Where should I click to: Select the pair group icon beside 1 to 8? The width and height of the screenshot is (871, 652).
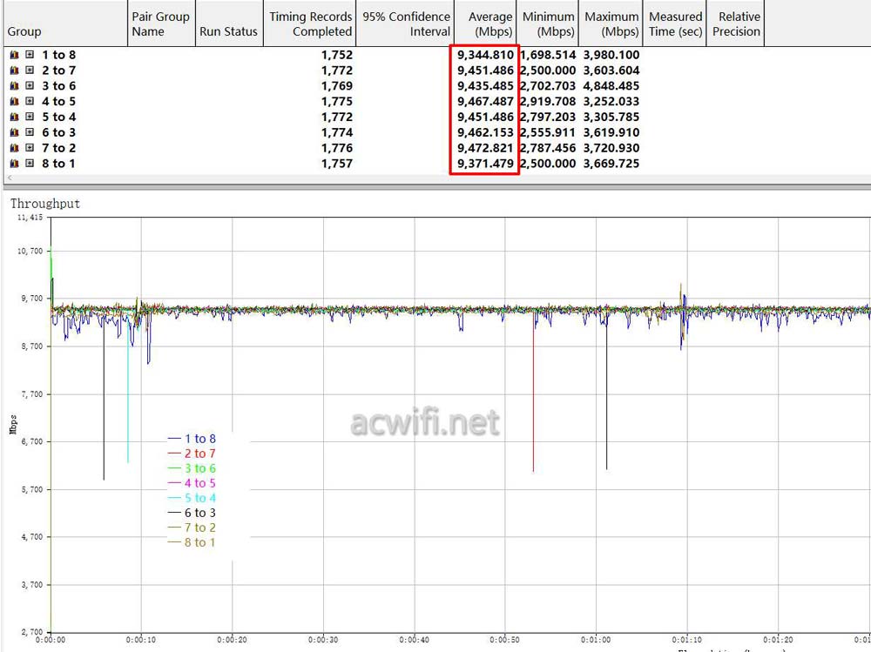point(12,55)
